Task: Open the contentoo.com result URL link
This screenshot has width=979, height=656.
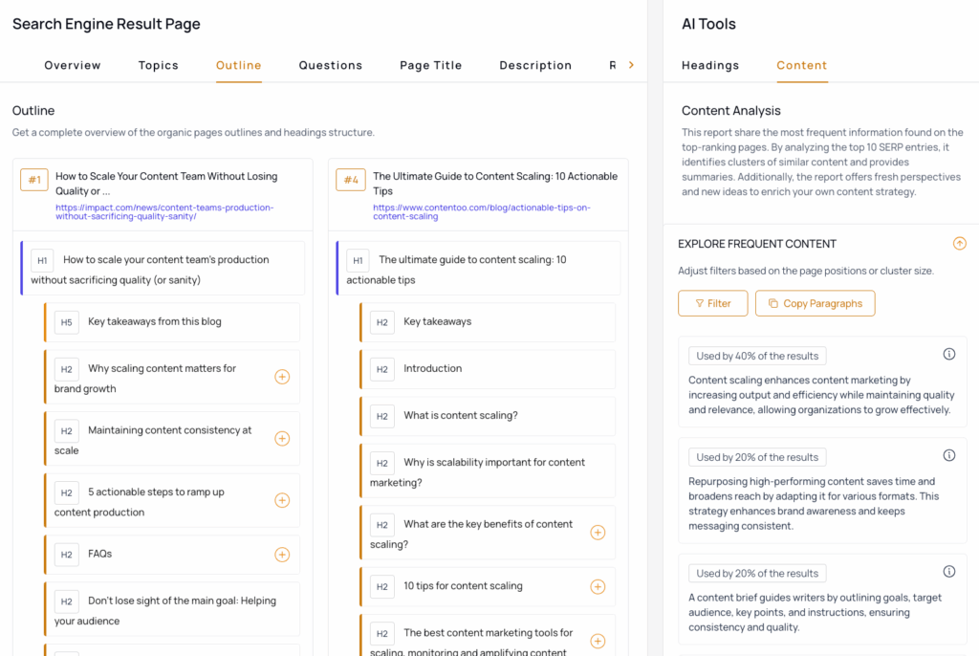Action: tap(482, 211)
